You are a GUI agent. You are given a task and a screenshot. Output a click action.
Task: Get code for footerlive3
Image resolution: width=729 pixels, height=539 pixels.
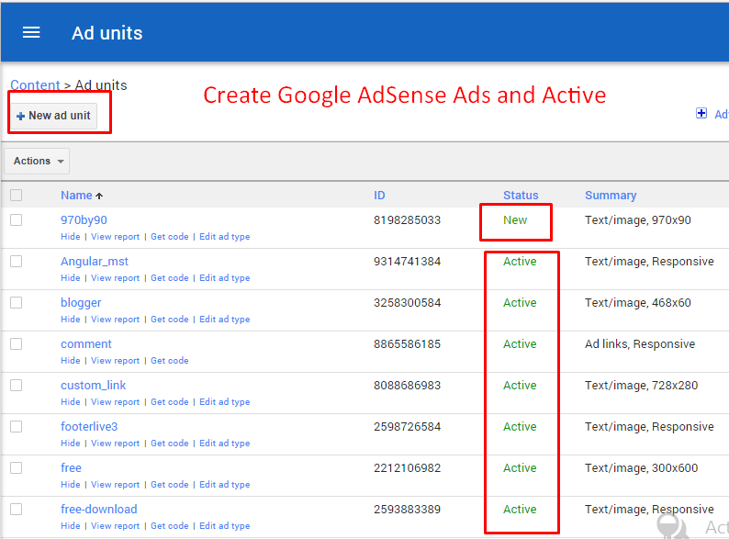point(170,444)
